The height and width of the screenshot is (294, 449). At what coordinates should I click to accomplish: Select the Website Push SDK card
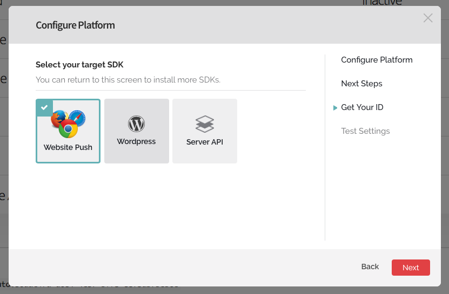tap(68, 131)
